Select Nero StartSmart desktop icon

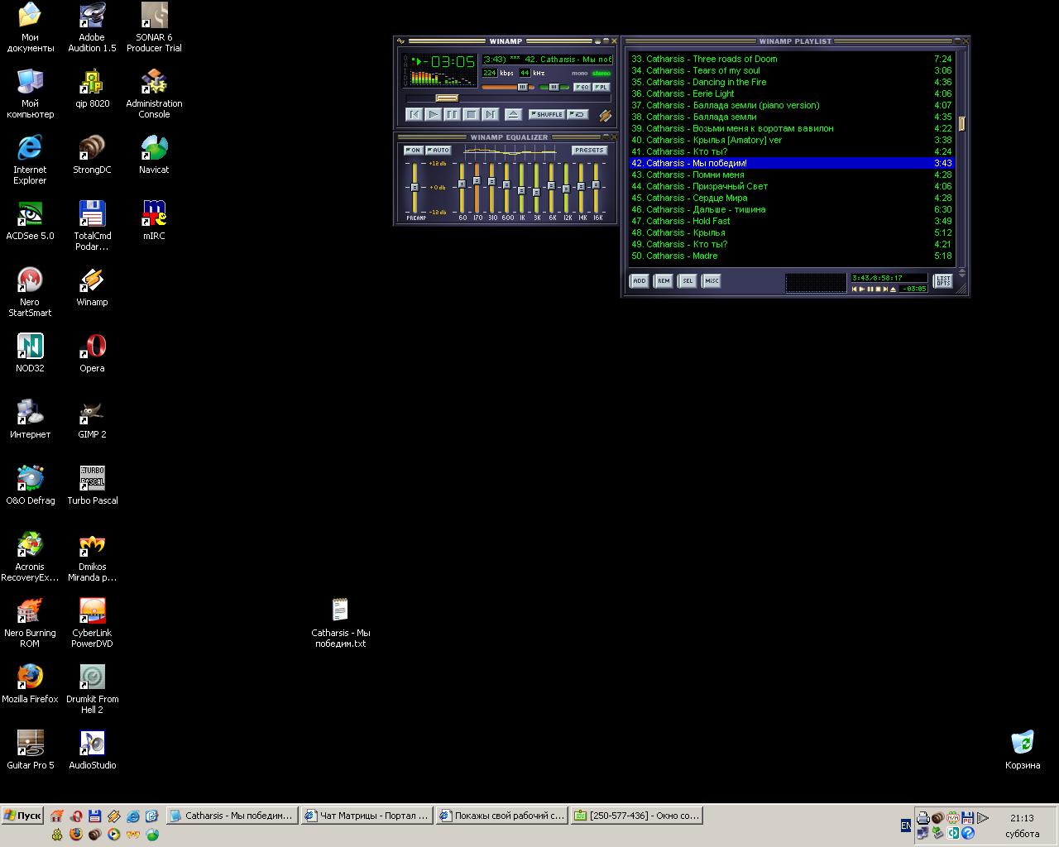click(x=30, y=292)
